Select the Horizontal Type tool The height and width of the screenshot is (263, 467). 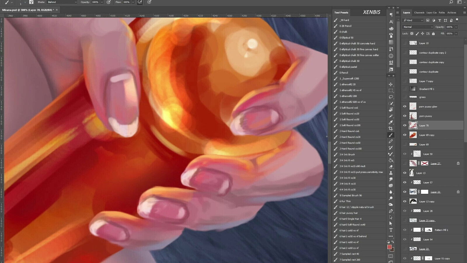[x=391, y=230]
